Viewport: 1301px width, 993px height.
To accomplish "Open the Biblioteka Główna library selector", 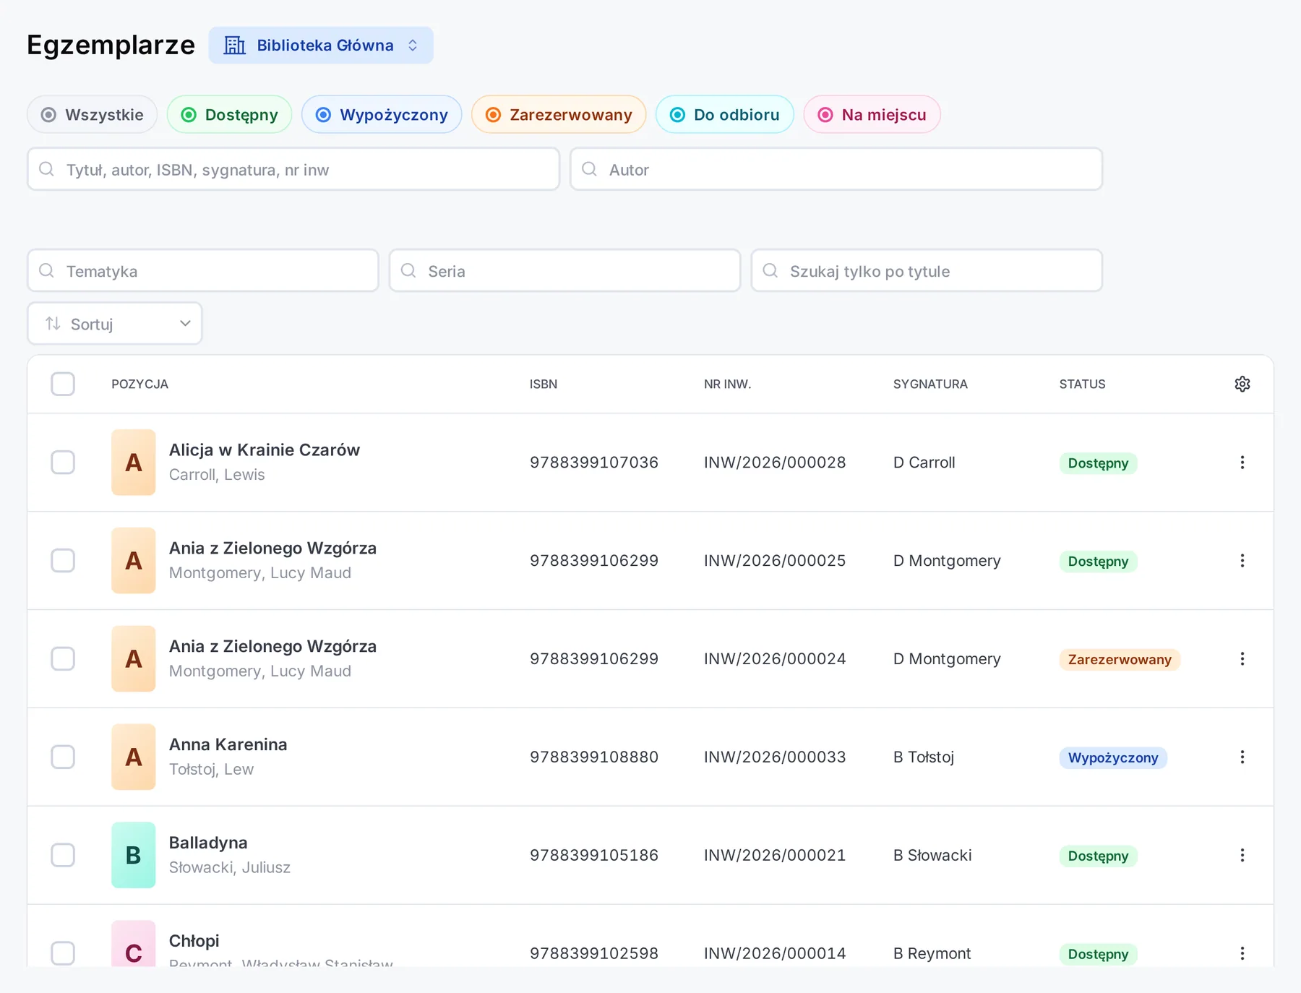I will coord(321,45).
